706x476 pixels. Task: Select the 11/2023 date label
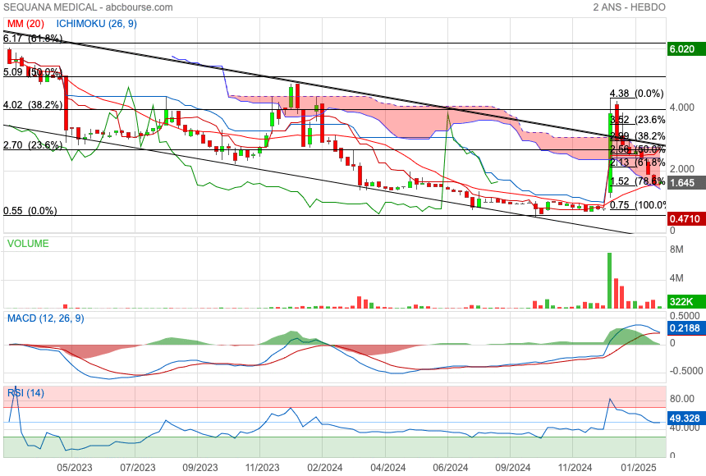tap(263, 468)
